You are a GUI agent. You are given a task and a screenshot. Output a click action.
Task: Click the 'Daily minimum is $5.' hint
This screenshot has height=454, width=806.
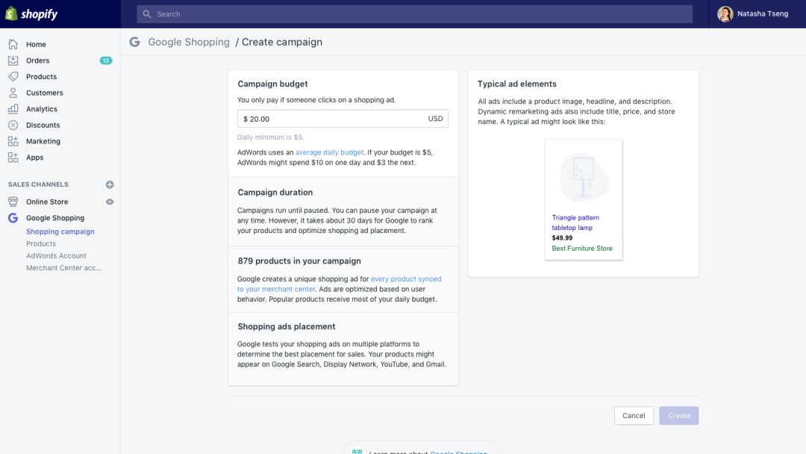[270, 137]
